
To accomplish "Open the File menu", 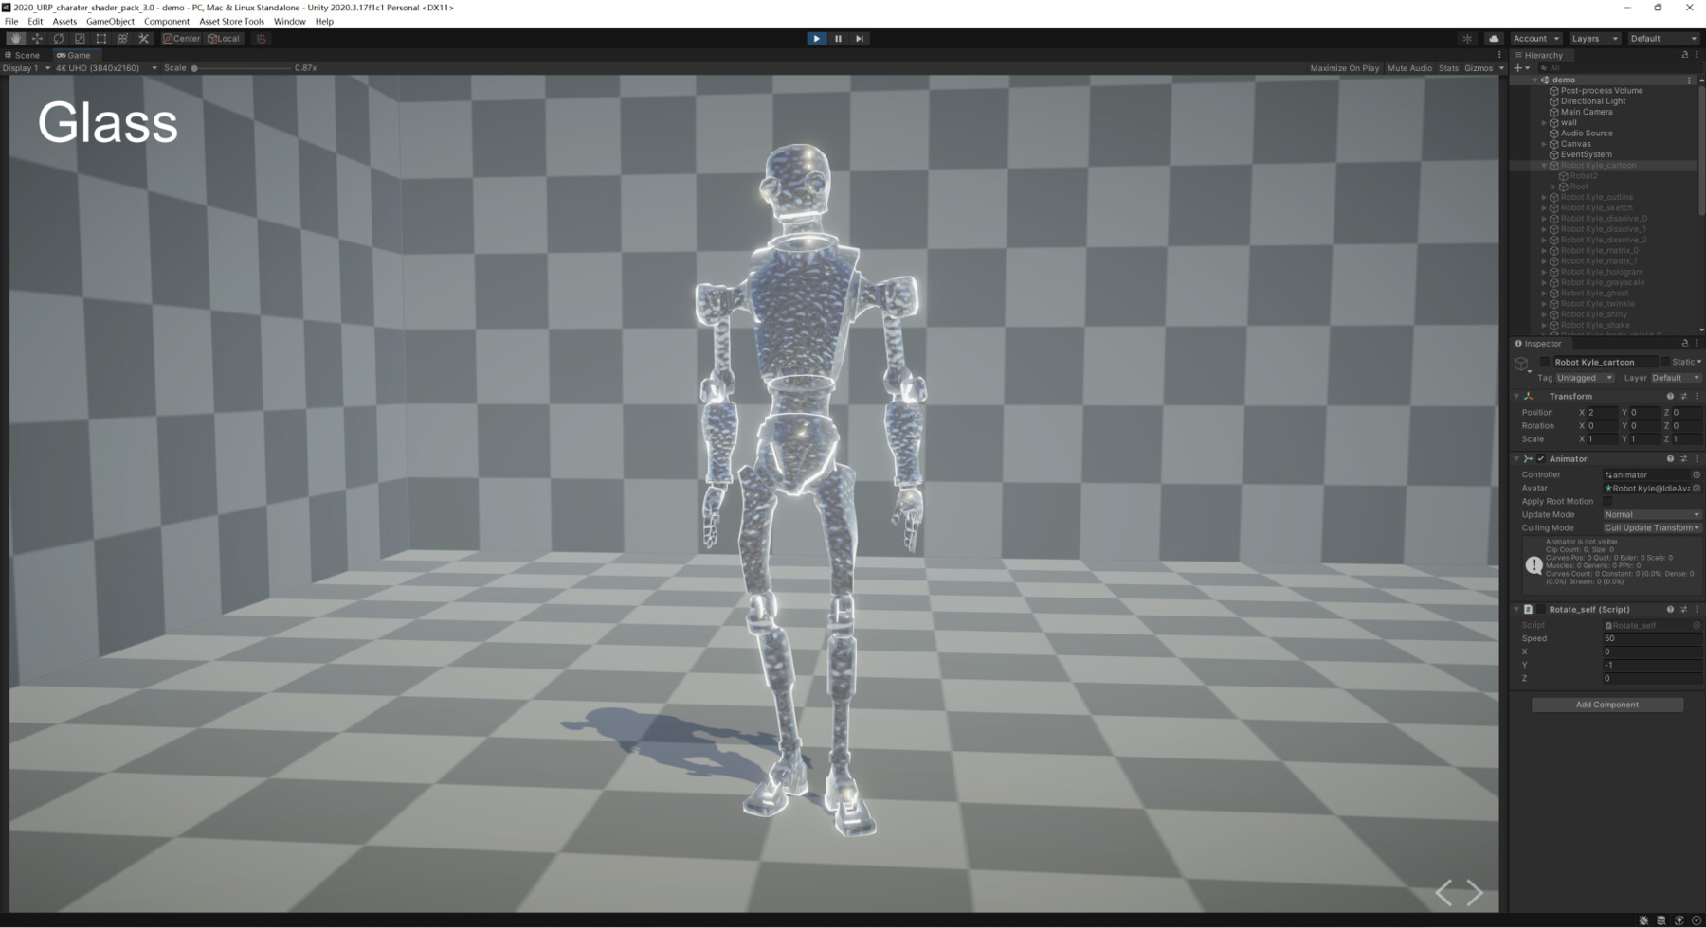I will point(11,21).
